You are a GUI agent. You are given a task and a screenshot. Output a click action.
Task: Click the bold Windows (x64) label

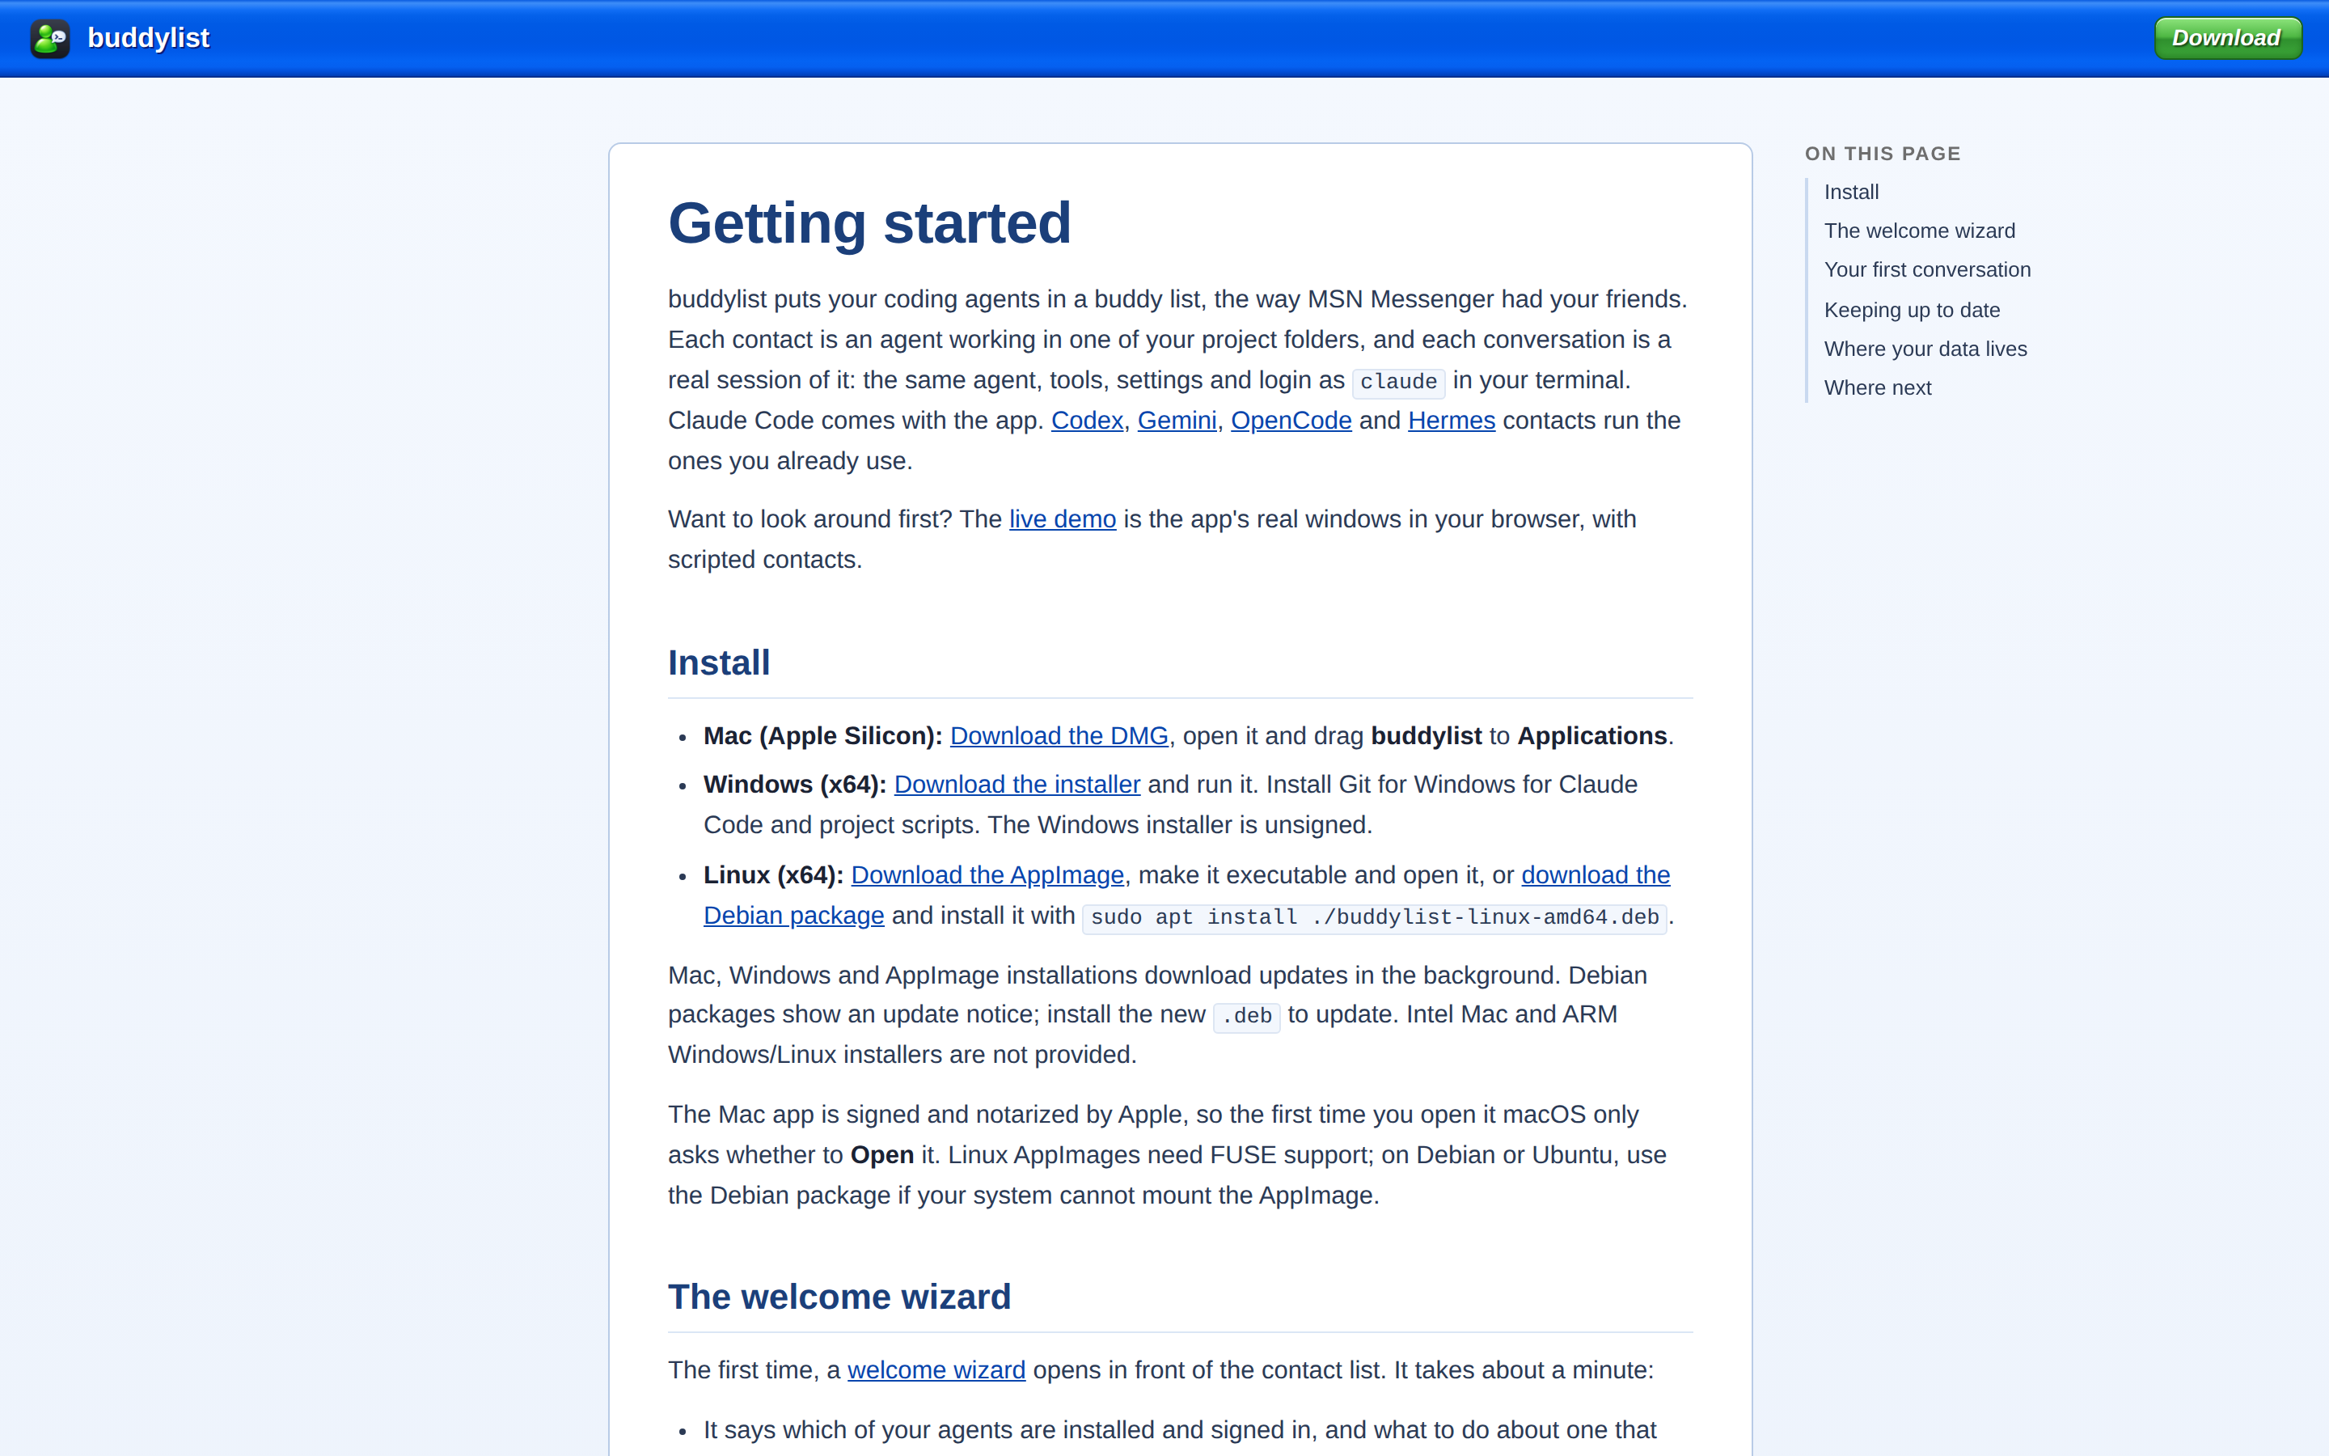[x=795, y=785]
